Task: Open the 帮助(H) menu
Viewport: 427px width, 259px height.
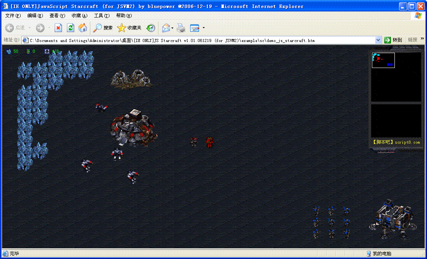Action: click(124, 16)
